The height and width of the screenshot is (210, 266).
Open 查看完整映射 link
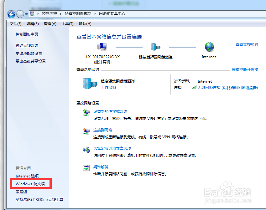pos(247,45)
